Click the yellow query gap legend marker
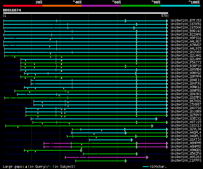The width and height of the screenshot is (203, 169). click(x=26, y=167)
